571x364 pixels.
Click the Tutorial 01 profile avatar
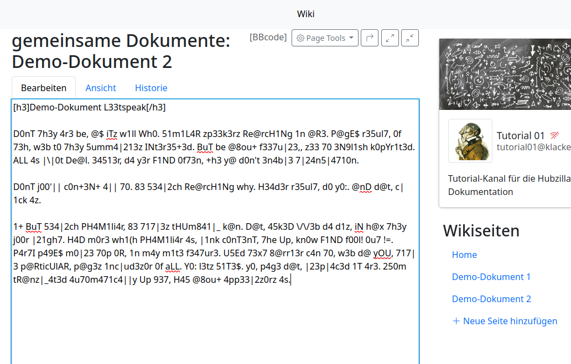tap(470, 141)
